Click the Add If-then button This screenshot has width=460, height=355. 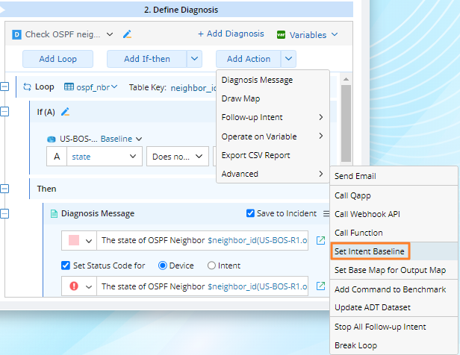[x=146, y=59]
